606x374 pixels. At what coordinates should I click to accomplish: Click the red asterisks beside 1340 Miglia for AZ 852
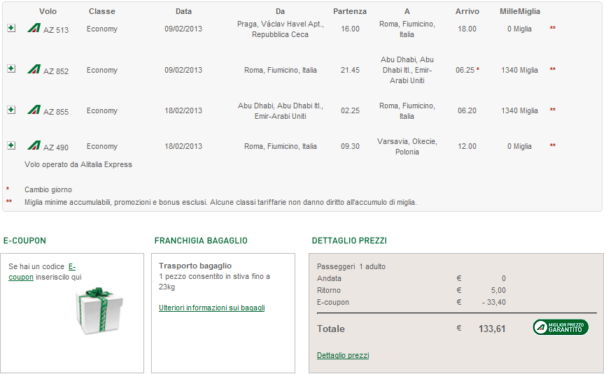(553, 69)
